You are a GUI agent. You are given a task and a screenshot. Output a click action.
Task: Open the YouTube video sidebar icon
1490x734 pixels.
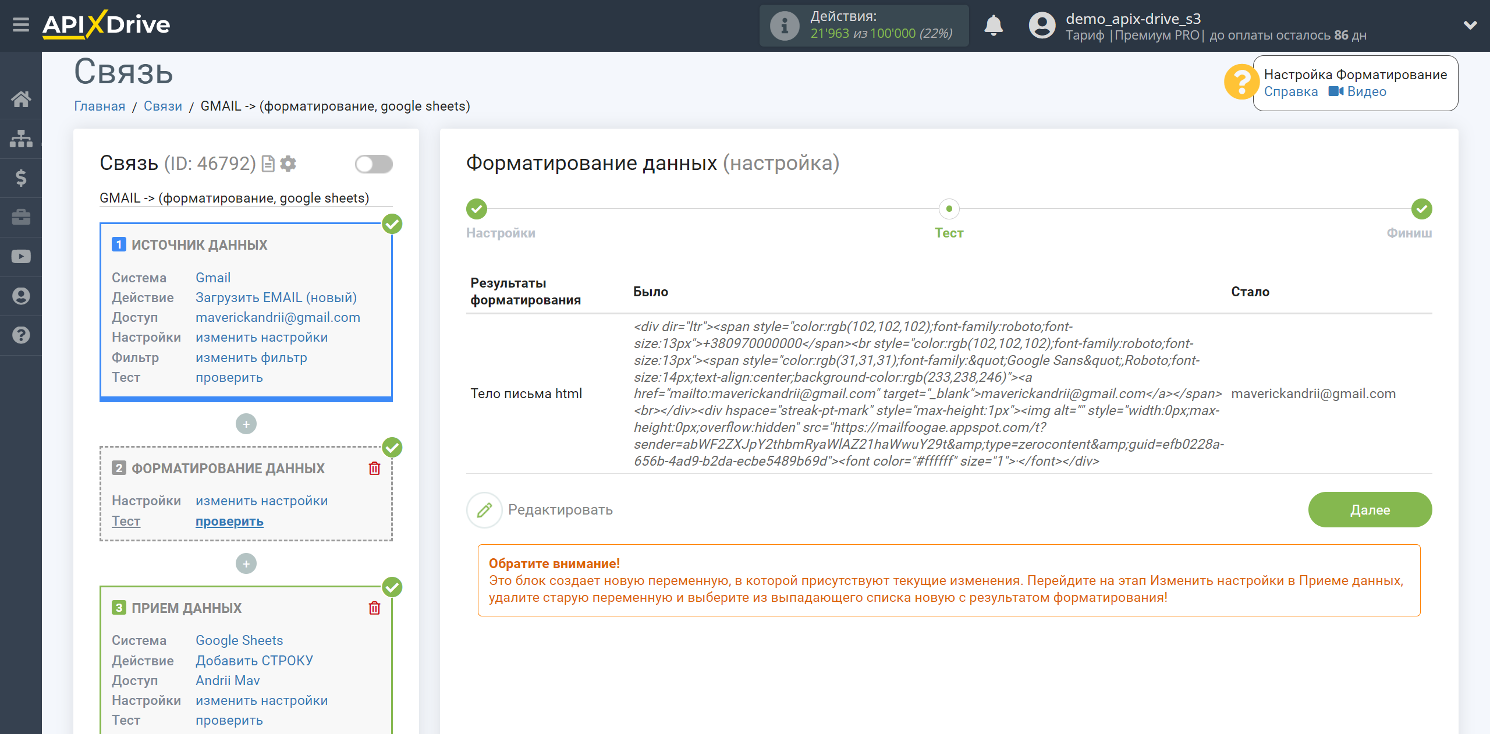click(21, 257)
